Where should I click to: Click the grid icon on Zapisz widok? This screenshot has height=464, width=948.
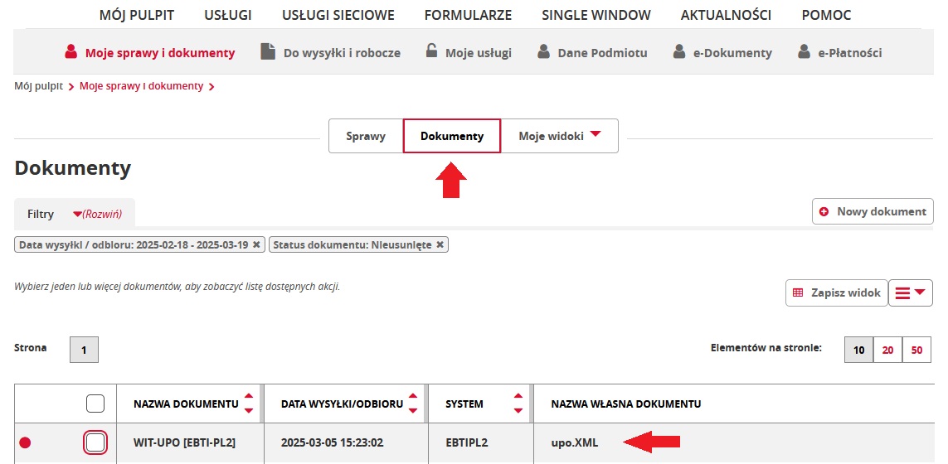pos(797,292)
